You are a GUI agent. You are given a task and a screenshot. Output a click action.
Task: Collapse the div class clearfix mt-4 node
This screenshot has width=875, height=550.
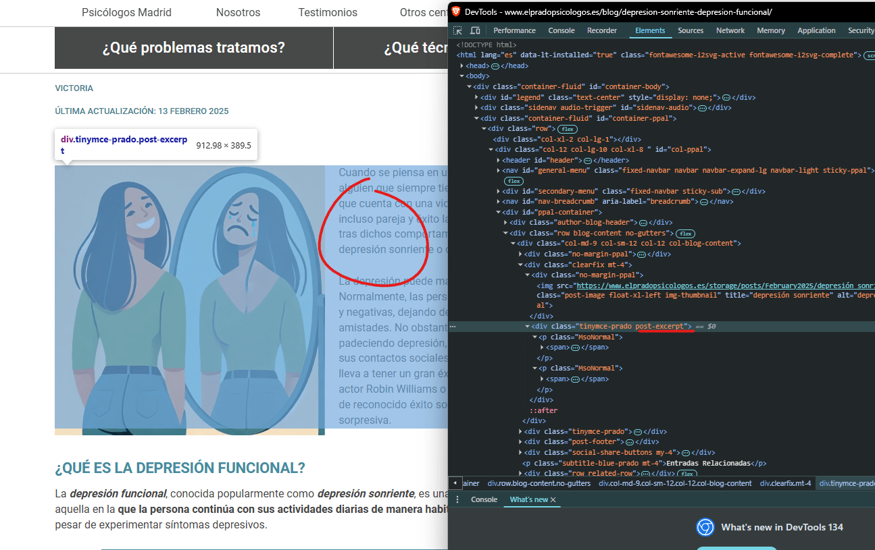tap(520, 265)
